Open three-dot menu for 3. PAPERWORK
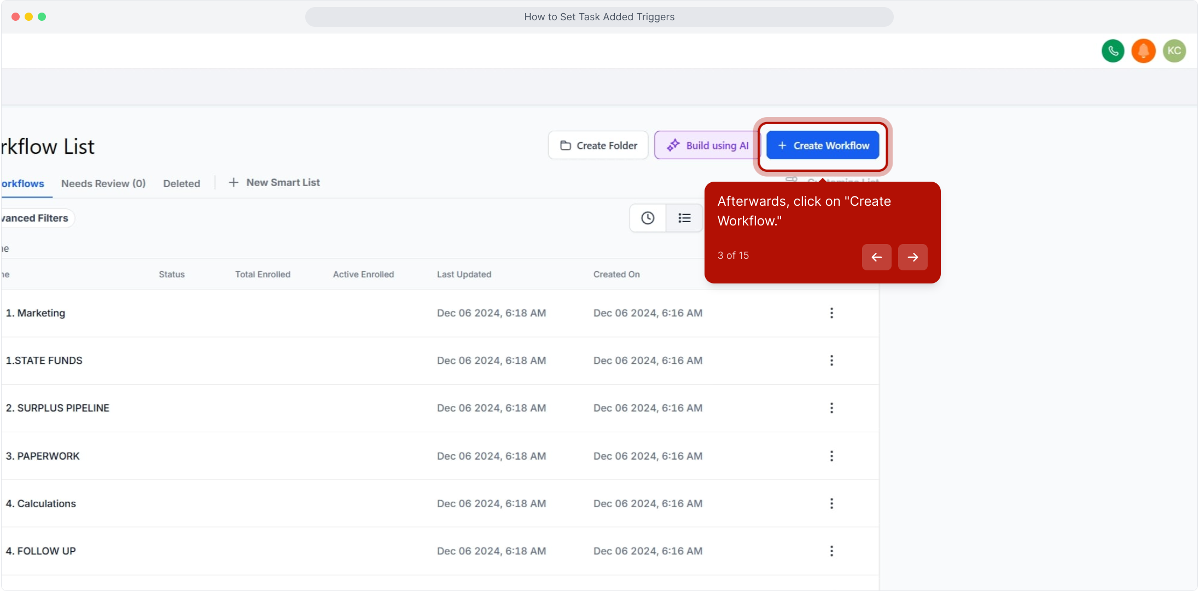Image resolution: width=1199 pixels, height=591 pixels. pyautogui.click(x=831, y=456)
